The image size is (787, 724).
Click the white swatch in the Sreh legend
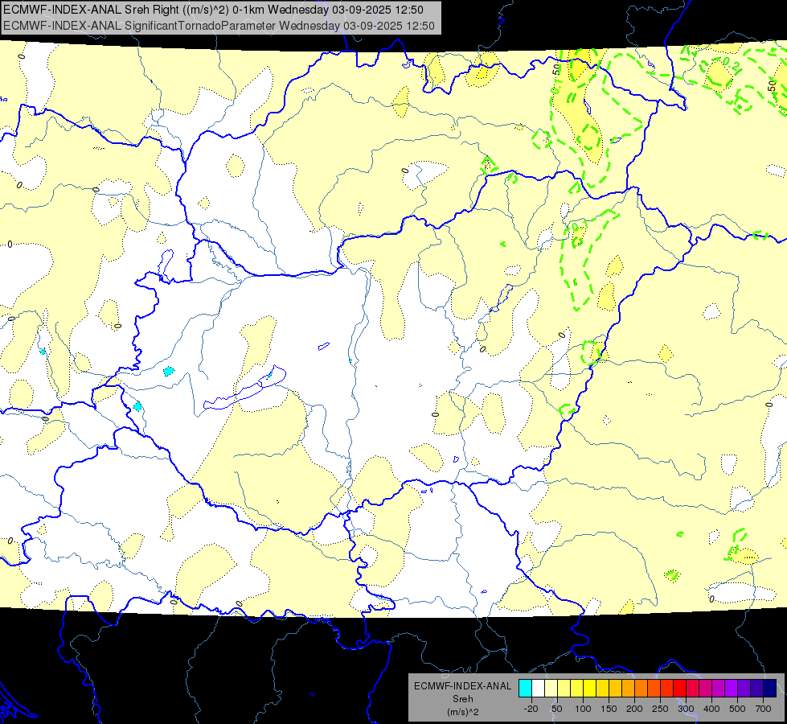click(x=538, y=688)
